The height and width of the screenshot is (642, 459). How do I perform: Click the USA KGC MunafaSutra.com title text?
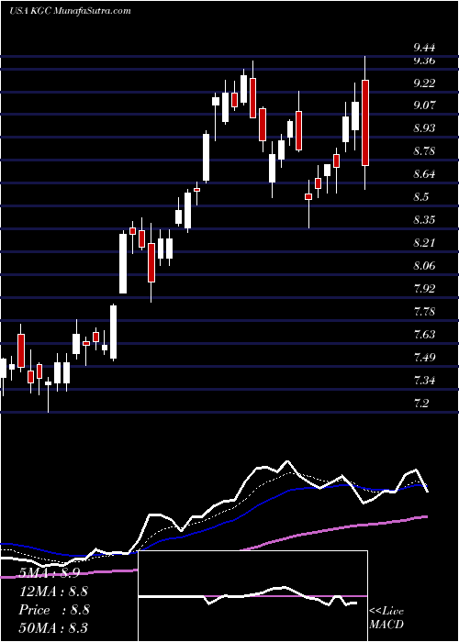coord(70,11)
